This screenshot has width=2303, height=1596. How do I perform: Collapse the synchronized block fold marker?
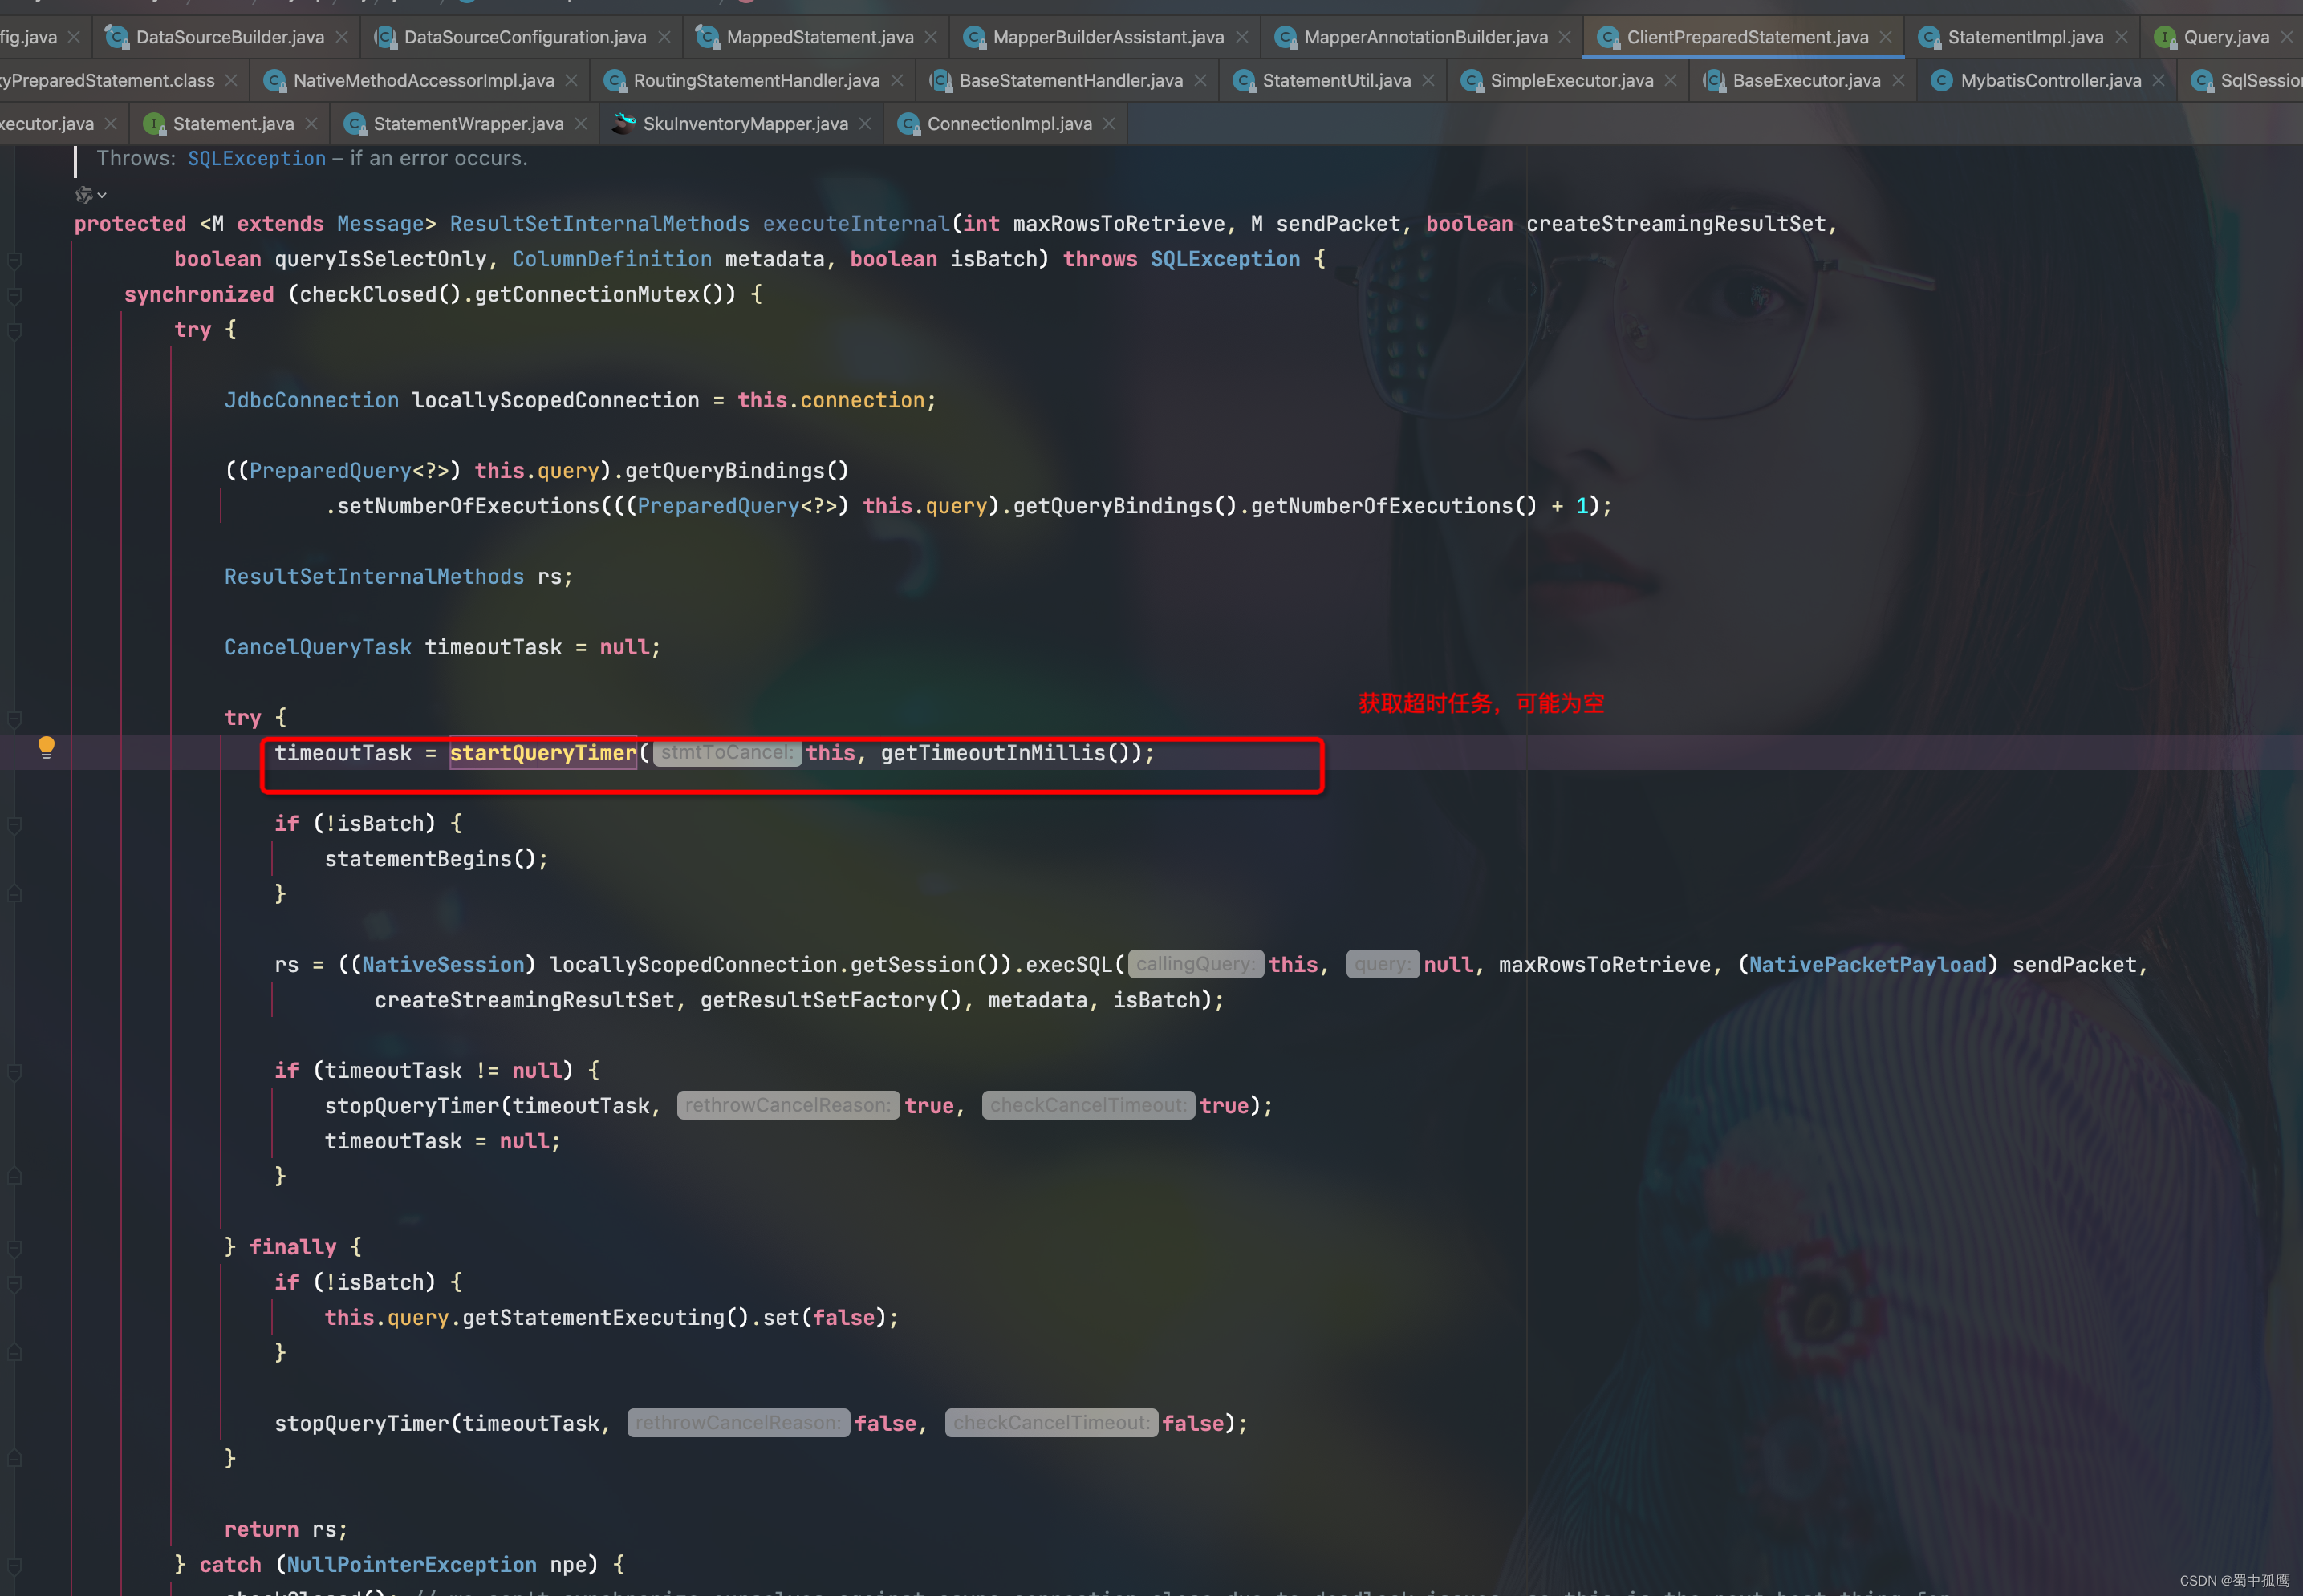15,295
